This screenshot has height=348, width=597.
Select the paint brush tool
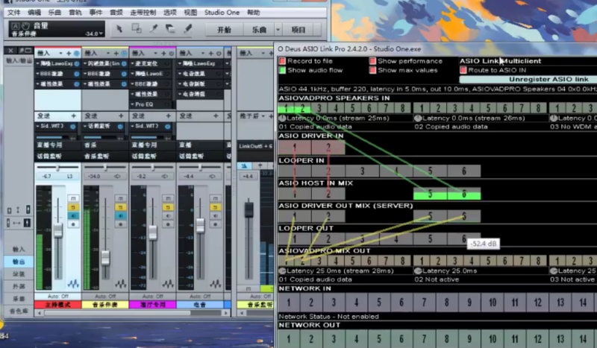[188, 29]
